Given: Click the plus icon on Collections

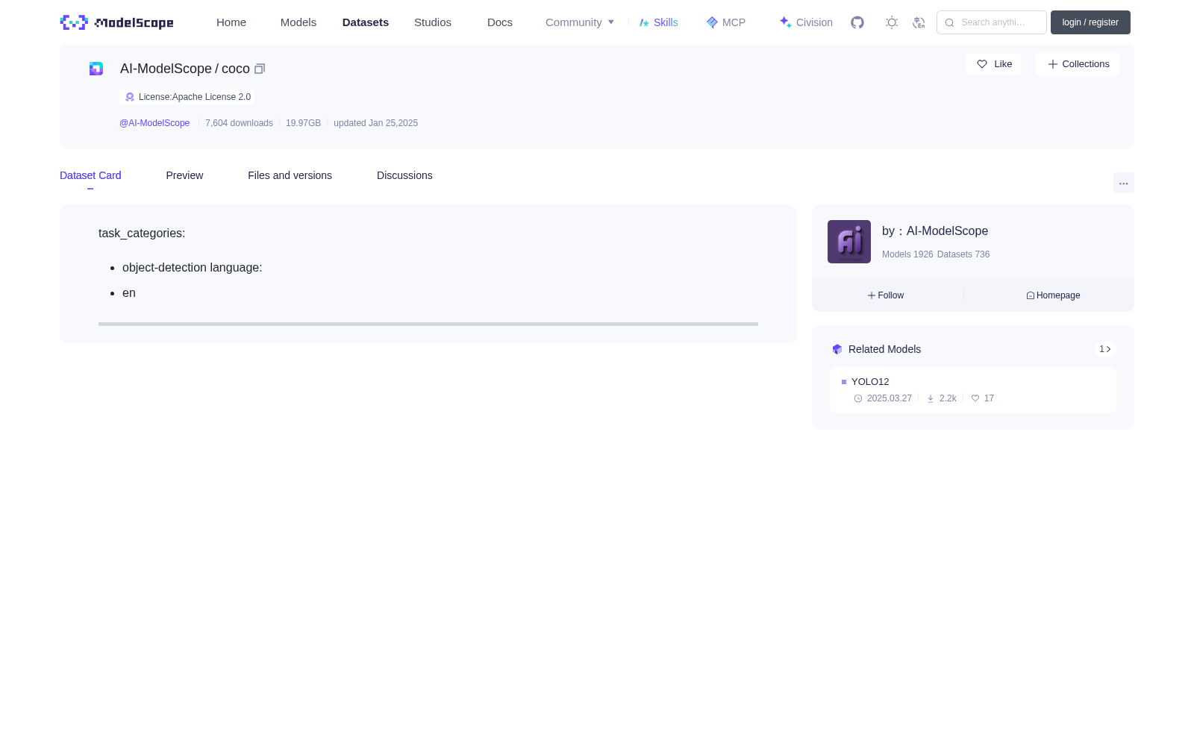Looking at the screenshot, I should tap(1053, 64).
